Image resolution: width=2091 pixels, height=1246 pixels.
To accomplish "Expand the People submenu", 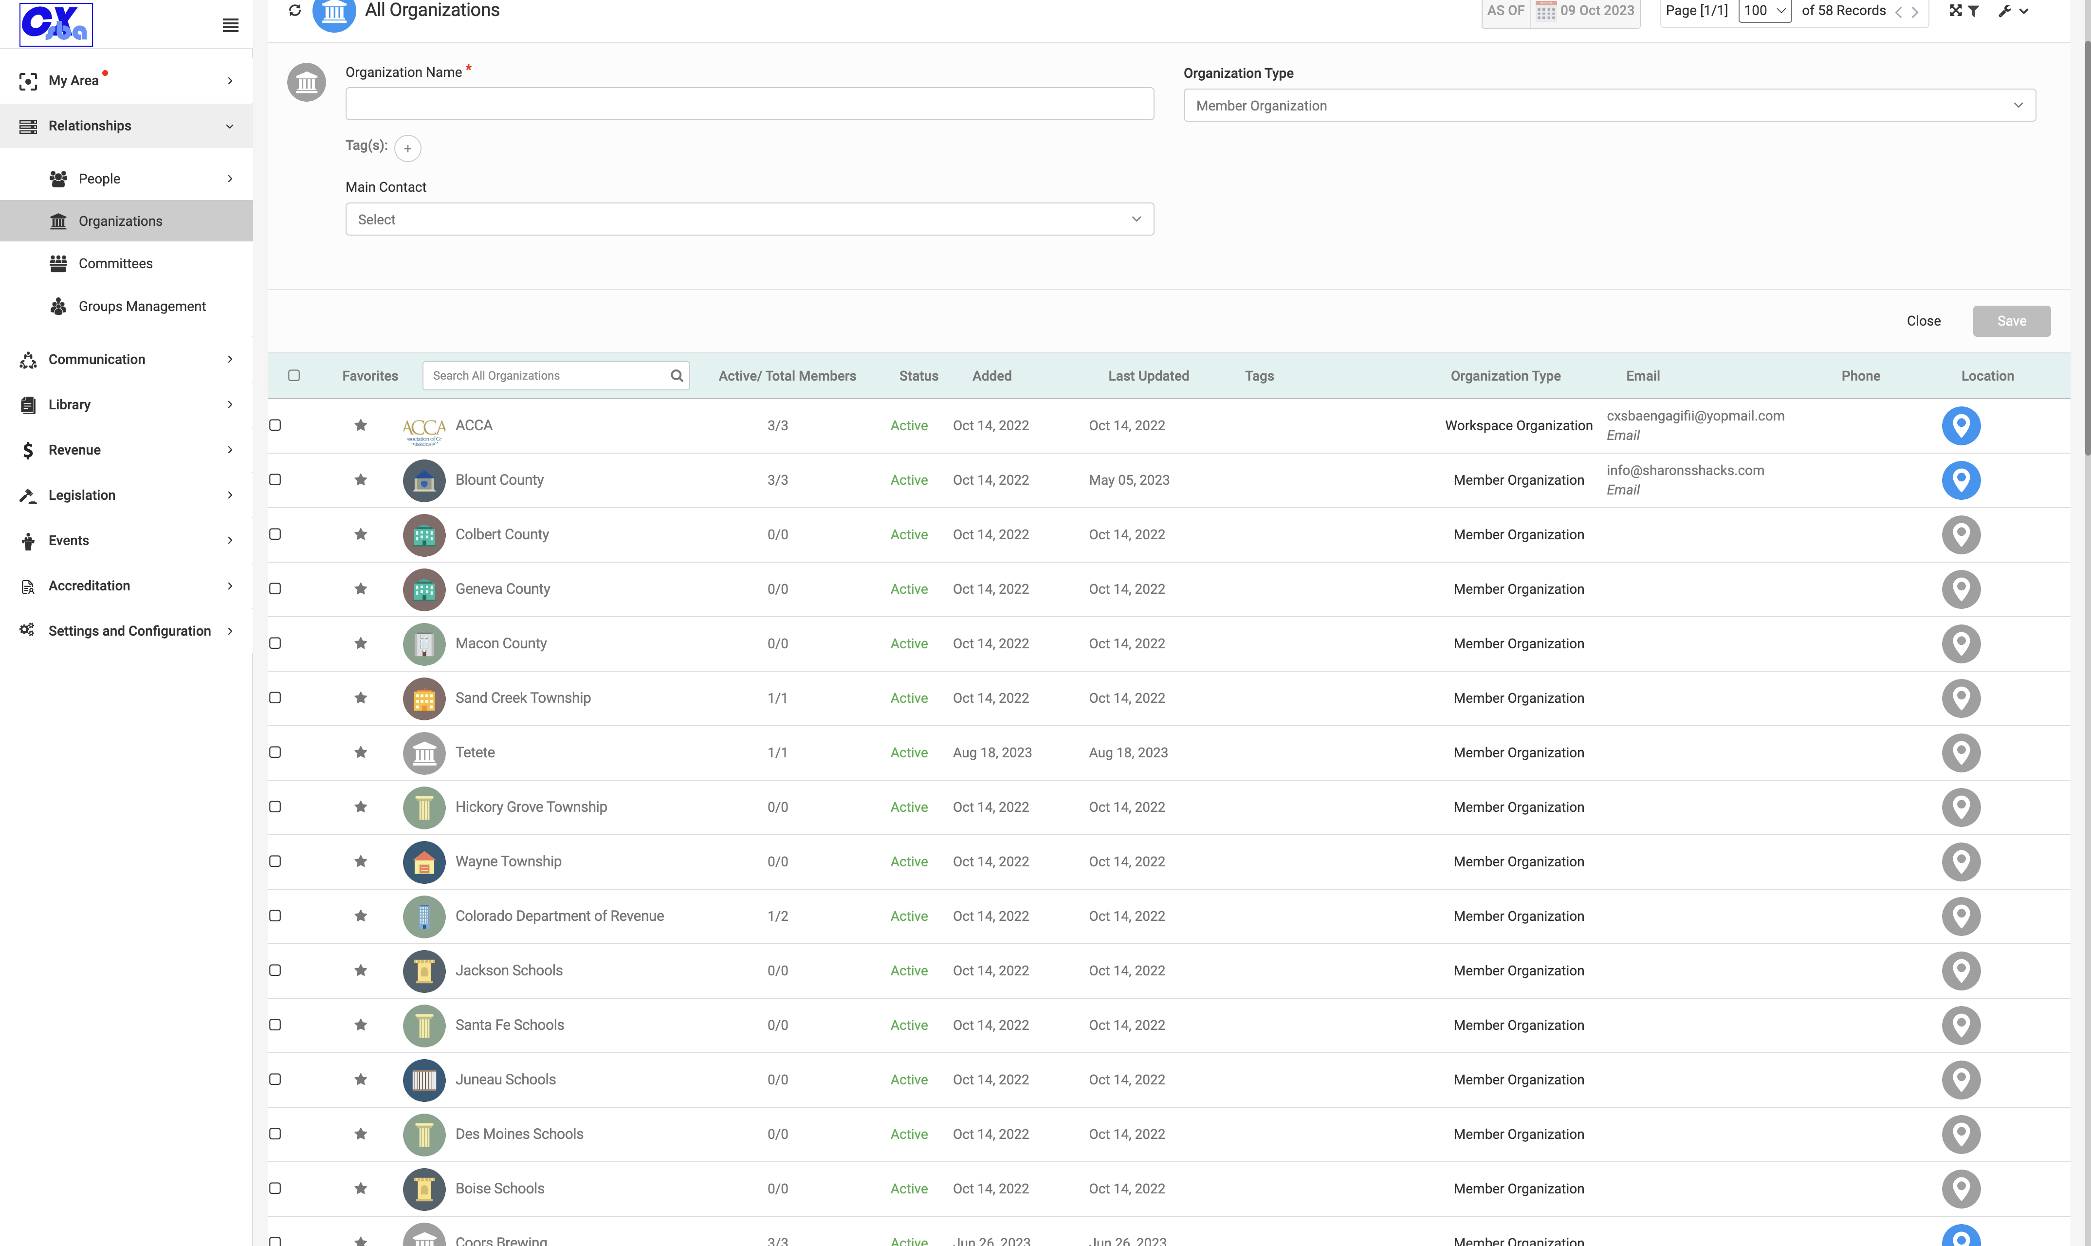I will point(126,179).
